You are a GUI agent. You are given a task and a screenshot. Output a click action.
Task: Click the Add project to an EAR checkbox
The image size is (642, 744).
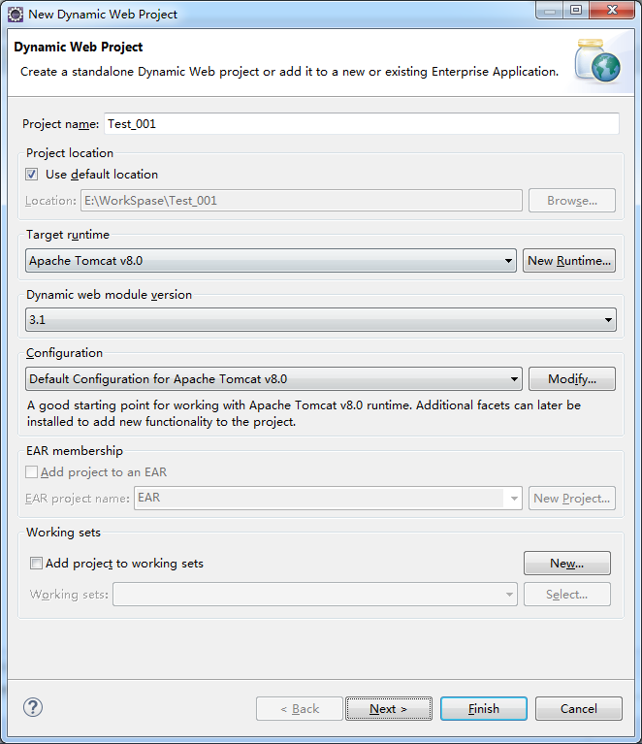31,472
